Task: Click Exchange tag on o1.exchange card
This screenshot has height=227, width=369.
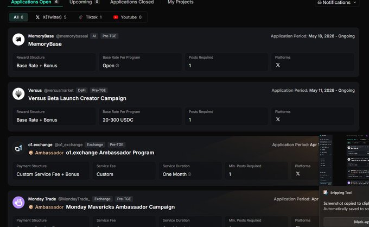Action: tap(95, 145)
